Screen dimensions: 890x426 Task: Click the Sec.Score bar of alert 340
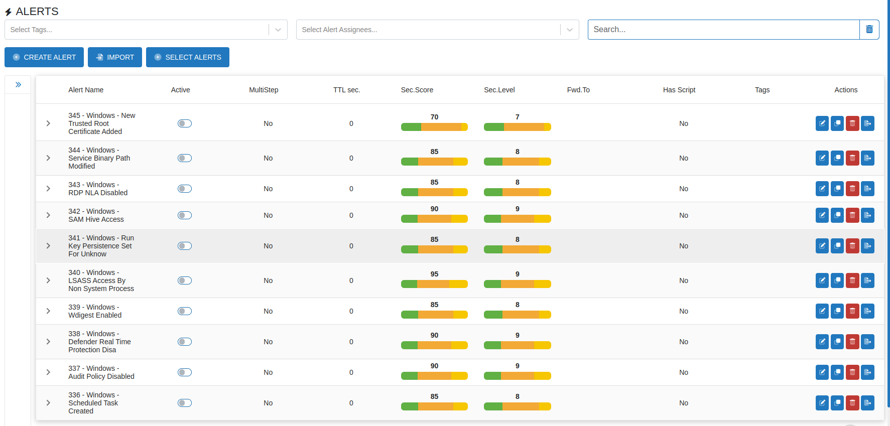(x=434, y=284)
